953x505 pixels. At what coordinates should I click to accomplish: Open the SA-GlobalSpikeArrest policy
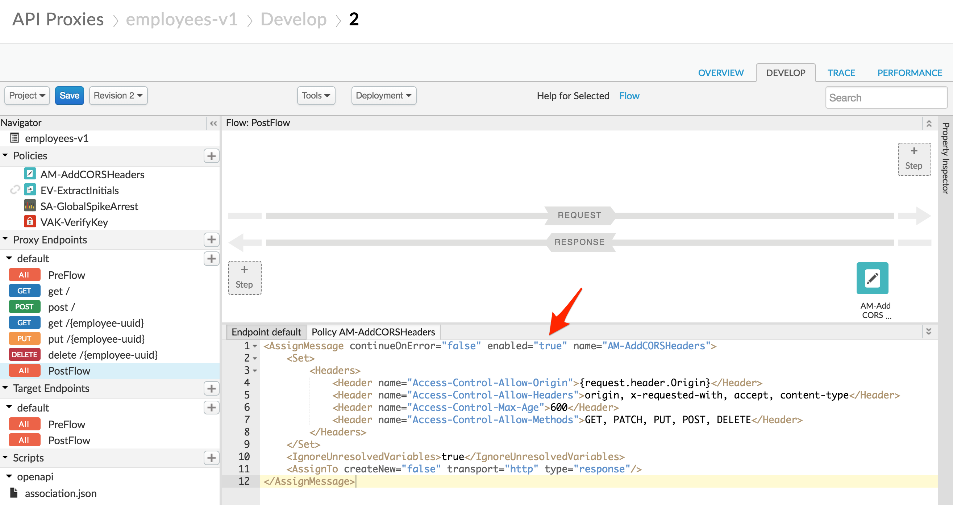(x=89, y=206)
